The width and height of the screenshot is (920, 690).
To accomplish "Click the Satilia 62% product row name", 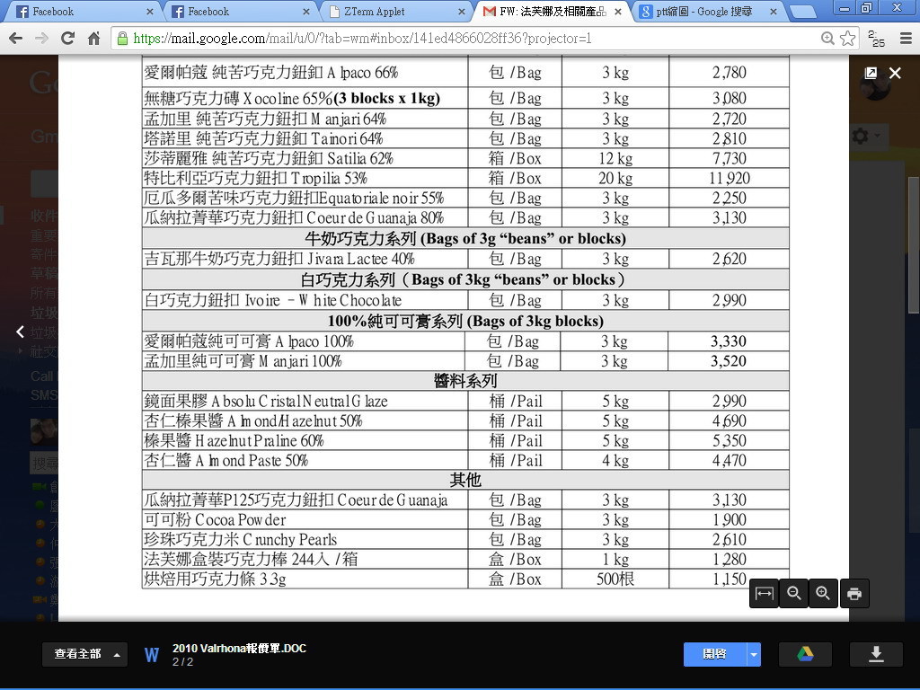I will coord(269,158).
